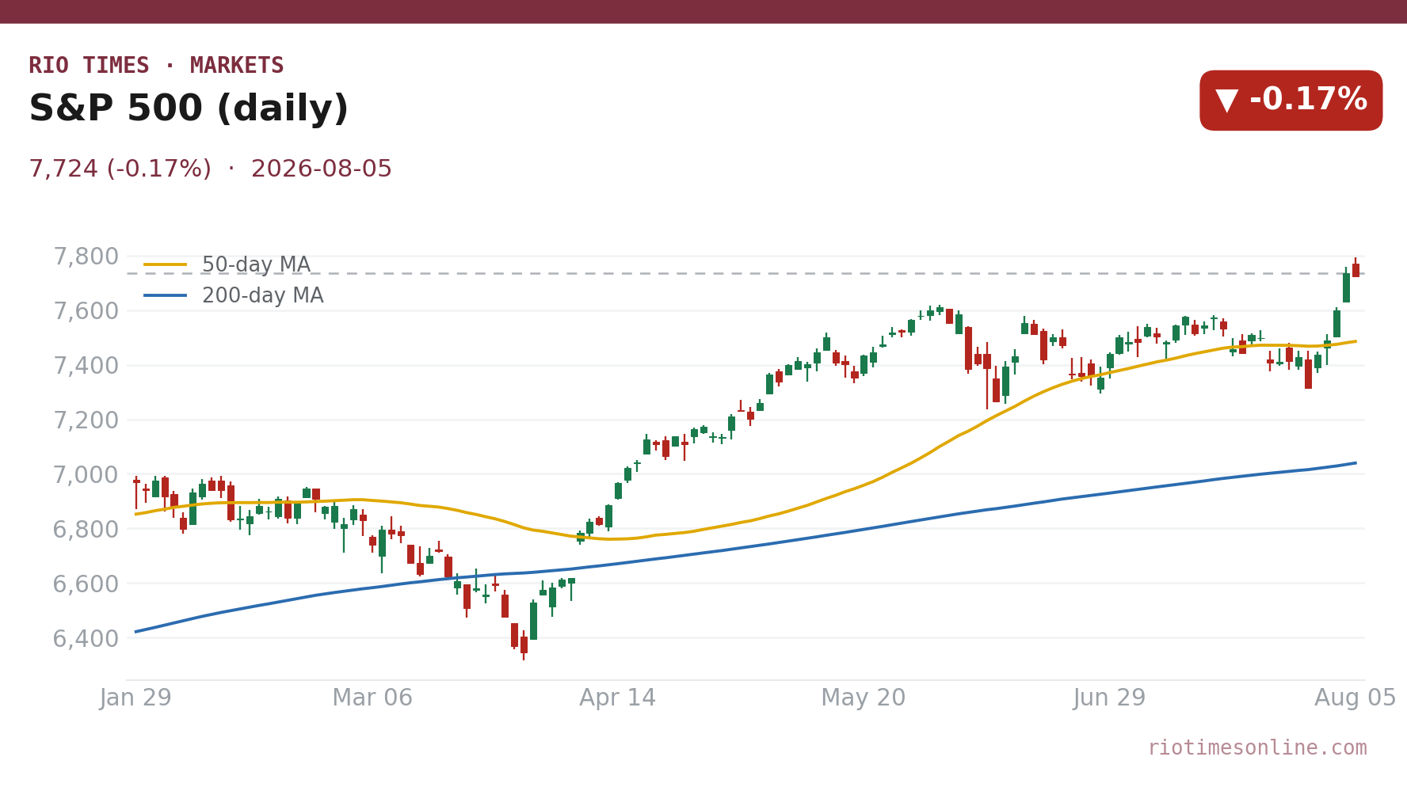The width and height of the screenshot is (1407, 791).
Task: Click the red -0.17% change badge
Action: pos(1291,101)
